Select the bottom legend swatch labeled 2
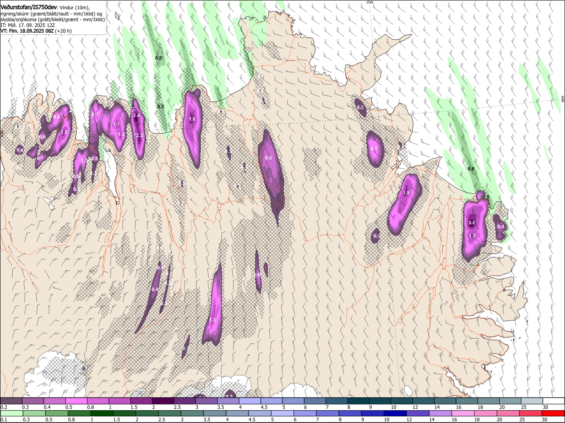The width and height of the screenshot is (565, 423). point(147,413)
